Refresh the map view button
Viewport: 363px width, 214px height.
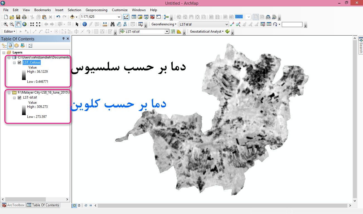pos(86,205)
